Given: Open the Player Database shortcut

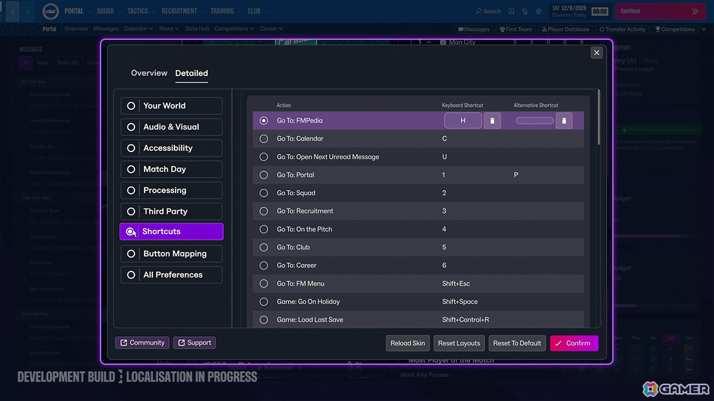Looking at the screenshot, I should click(565, 29).
